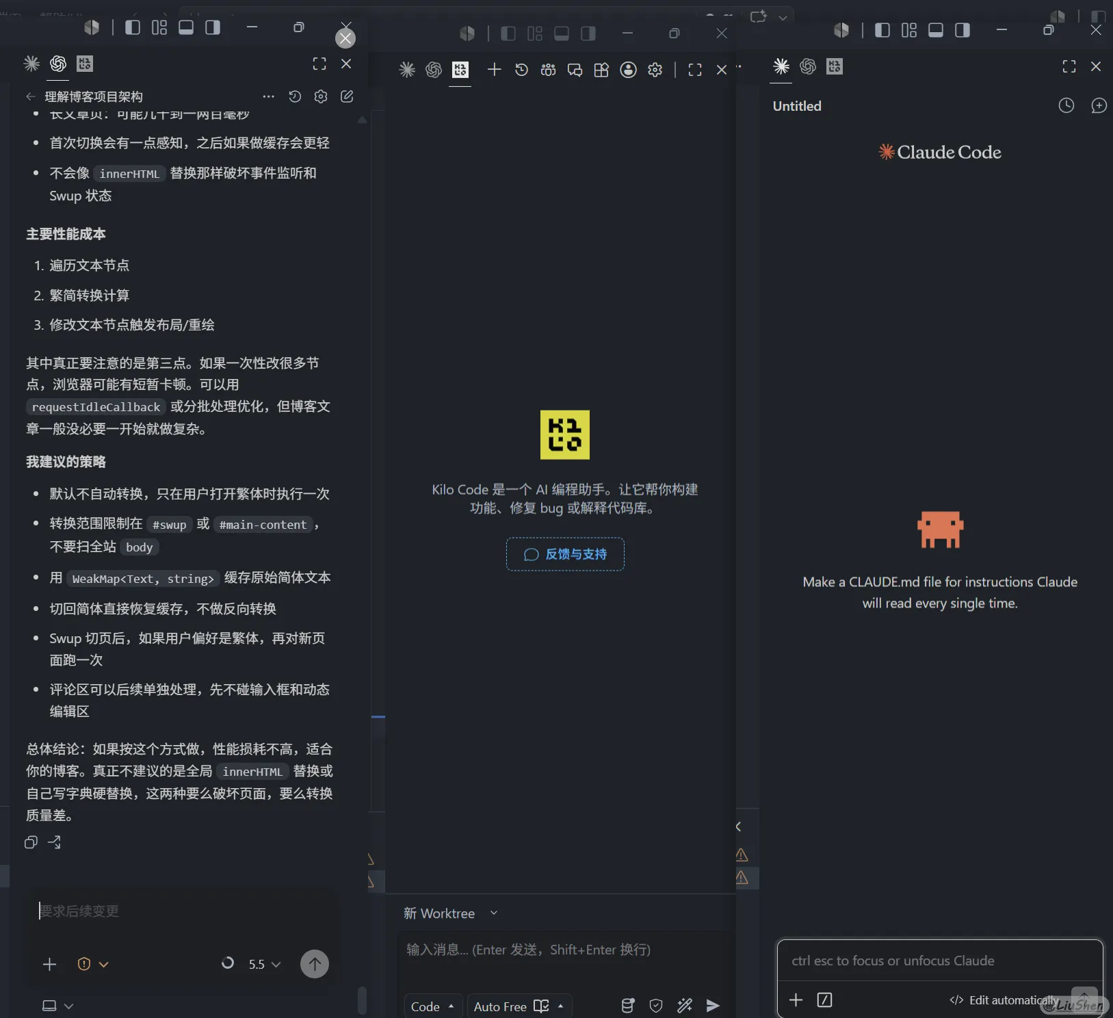The height and width of the screenshot is (1018, 1113).
Task: Switch to Claude tab in the middle window
Action: [x=407, y=69]
